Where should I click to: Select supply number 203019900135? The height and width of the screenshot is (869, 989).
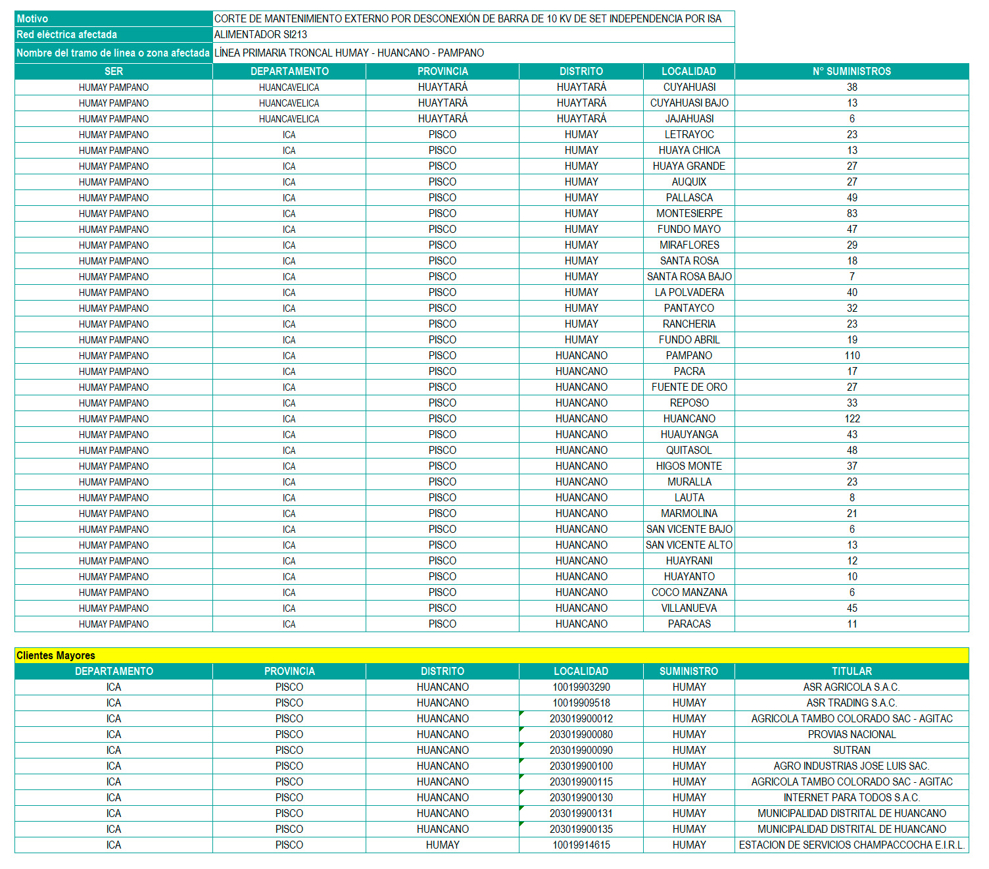[x=581, y=830]
